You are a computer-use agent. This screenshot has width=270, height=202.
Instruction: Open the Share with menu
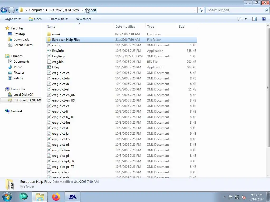tap(58, 19)
